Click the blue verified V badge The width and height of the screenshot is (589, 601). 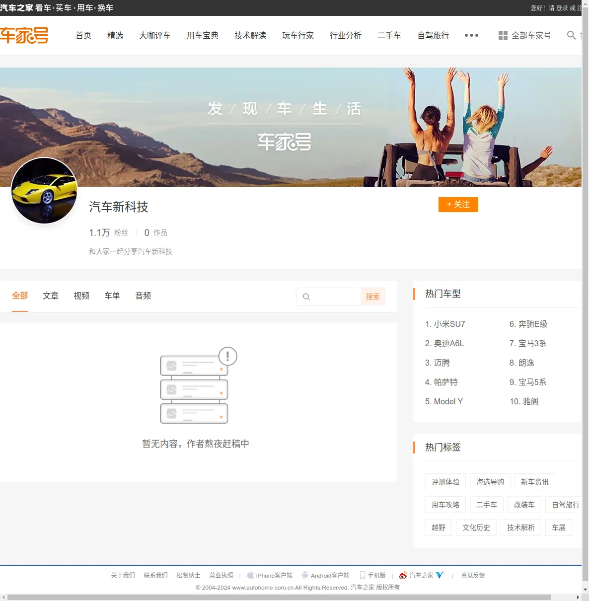click(x=440, y=575)
